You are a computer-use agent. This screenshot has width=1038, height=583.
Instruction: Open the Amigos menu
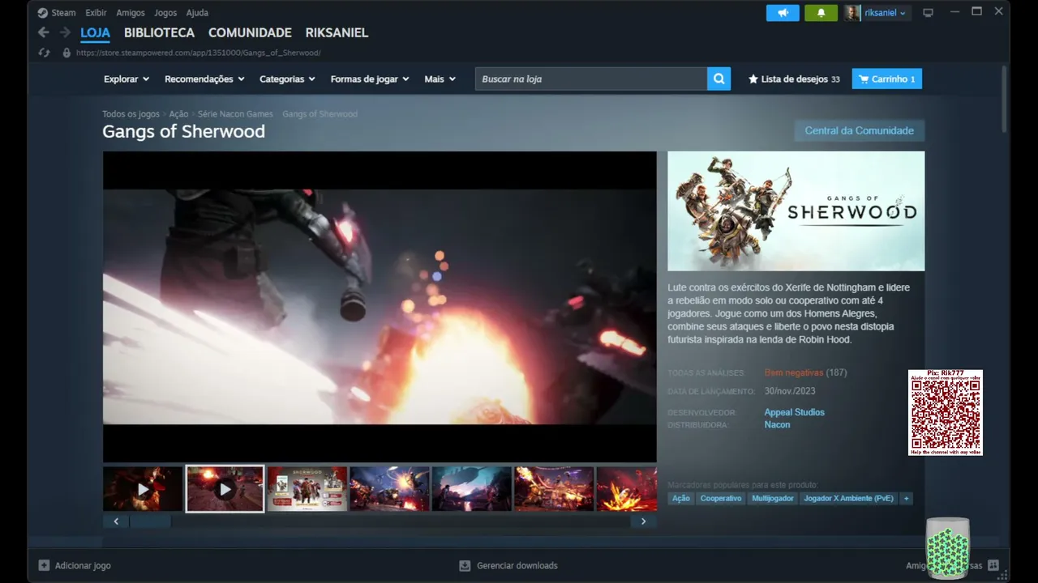(131, 13)
